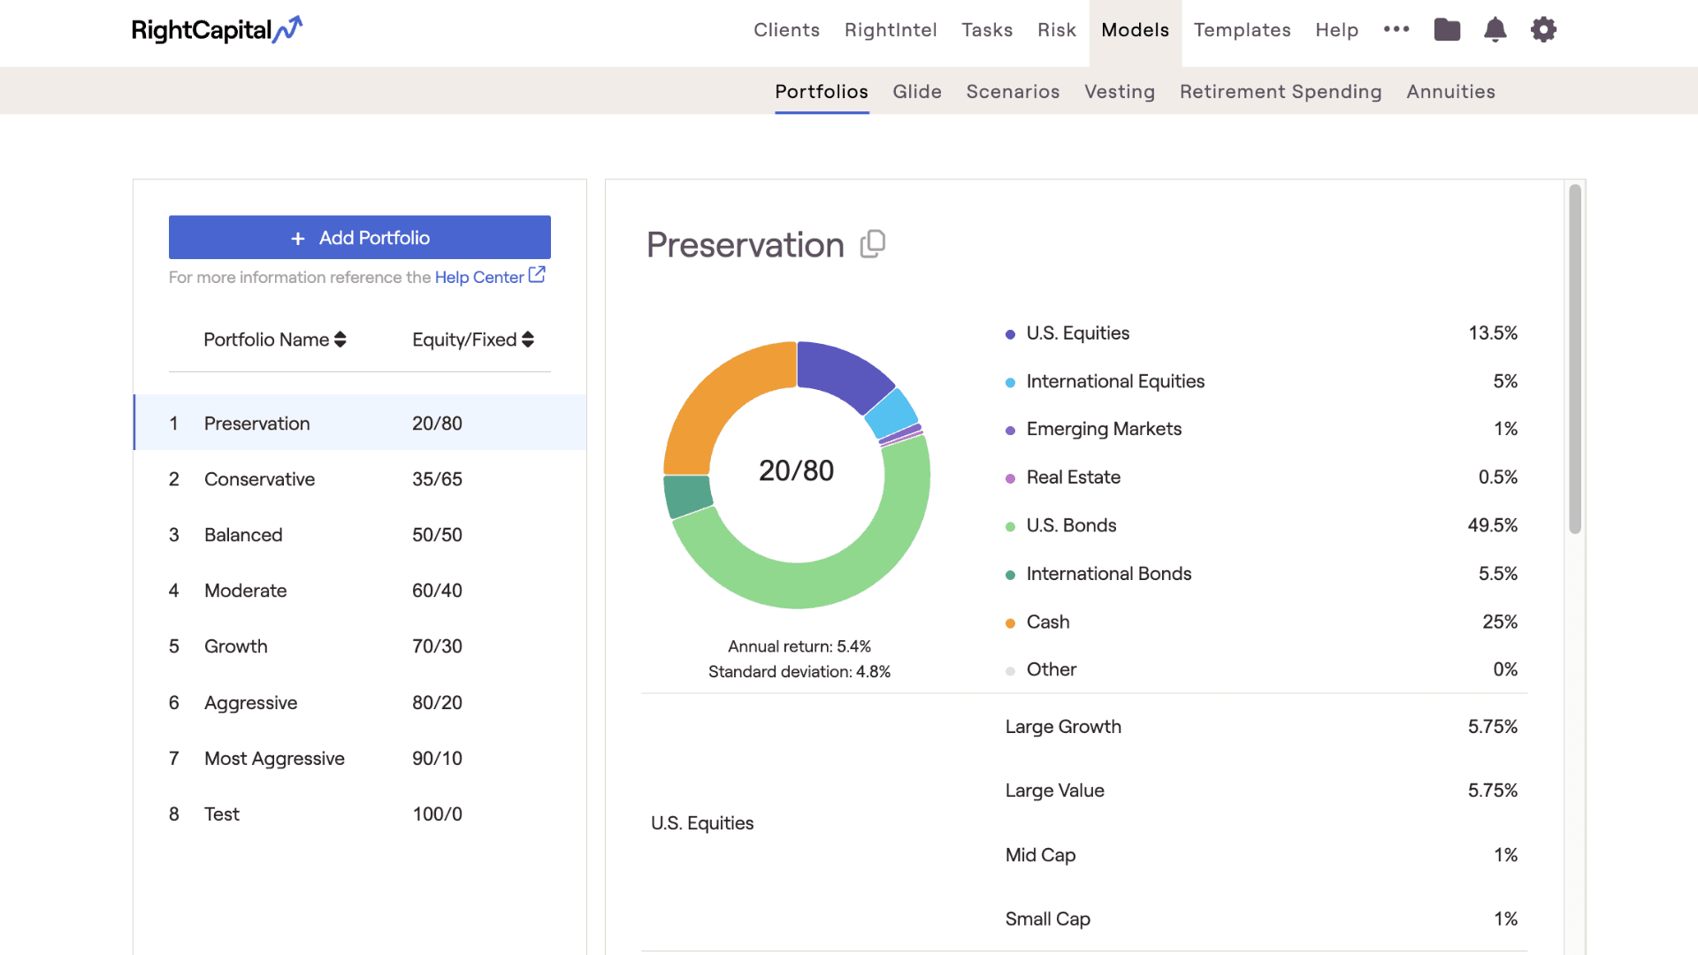
Task: Open the Help Center link
Action: pyautogui.click(x=480, y=277)
